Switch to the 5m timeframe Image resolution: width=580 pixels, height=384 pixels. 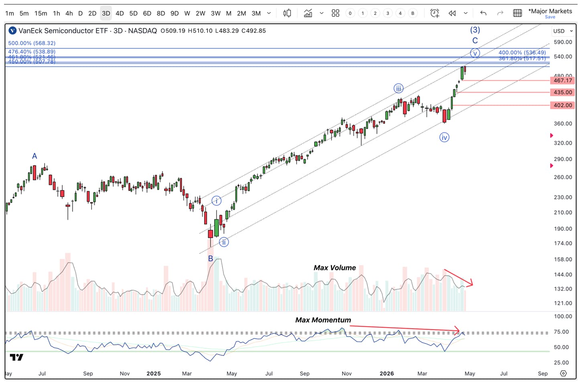24,13
